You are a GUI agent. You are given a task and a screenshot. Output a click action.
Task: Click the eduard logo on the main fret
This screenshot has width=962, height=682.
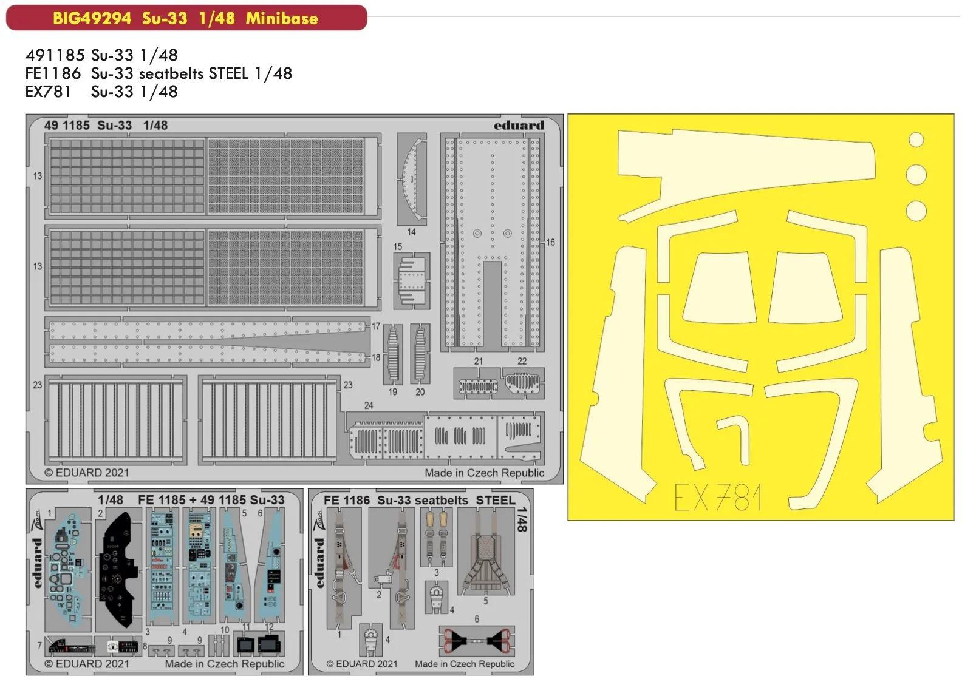tap(519, 126)
